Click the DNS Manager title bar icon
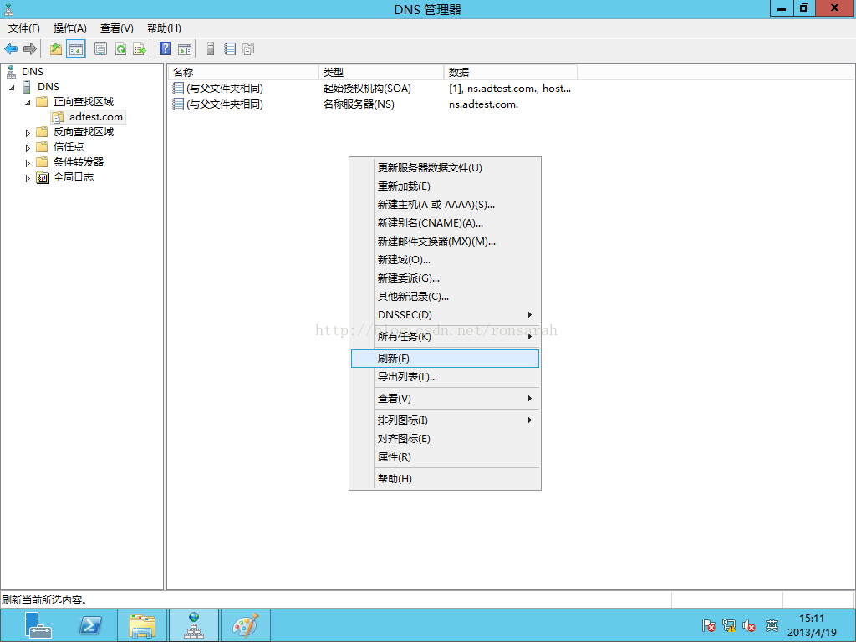856x642 pixels. pos(8,9)
